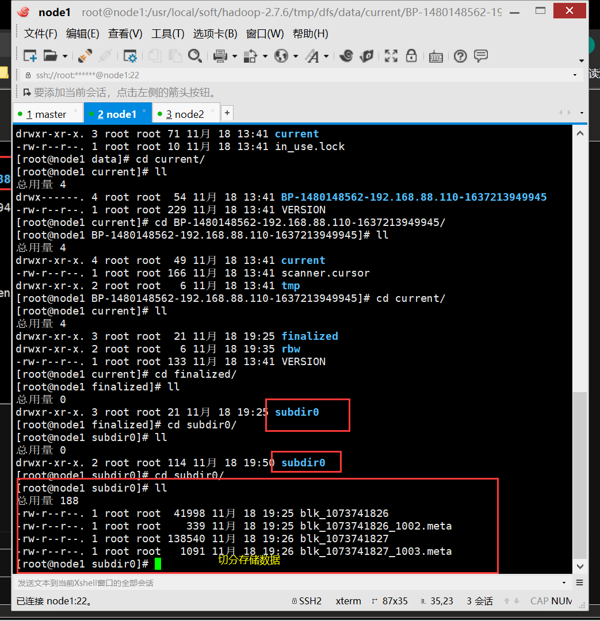Click the speech bubble Feedback icon

click(481, 56)
